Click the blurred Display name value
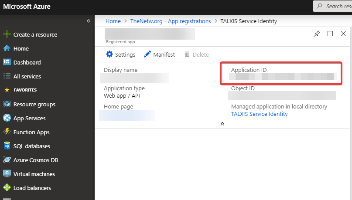Image resolution: width=352 pixels, height=200 pixels. point(135,78)
